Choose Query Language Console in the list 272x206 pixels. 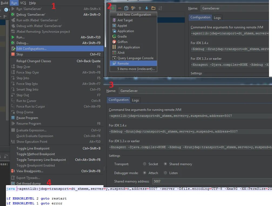coord(133,58)
